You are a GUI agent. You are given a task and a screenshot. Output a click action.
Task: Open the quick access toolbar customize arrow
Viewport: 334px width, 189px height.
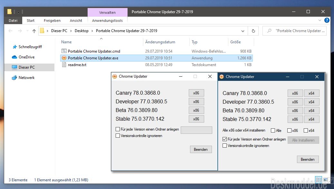click(19, 12)
